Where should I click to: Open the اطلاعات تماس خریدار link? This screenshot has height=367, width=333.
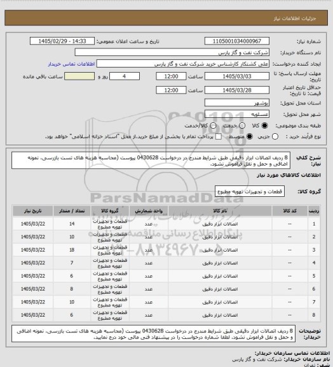tap(71, 64)
